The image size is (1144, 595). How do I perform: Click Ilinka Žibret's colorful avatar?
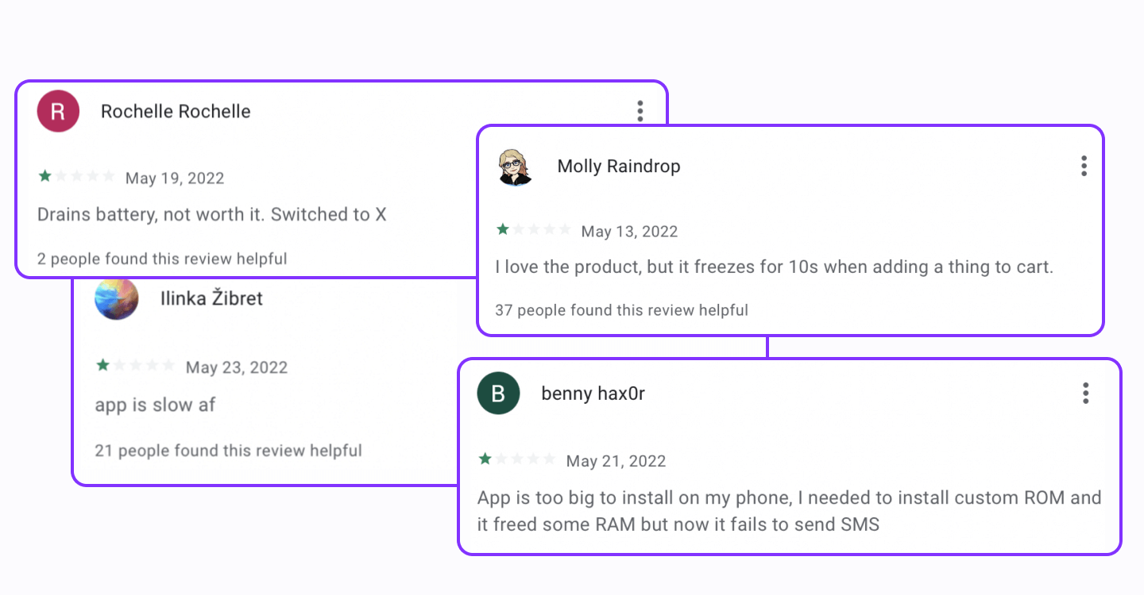117,298
